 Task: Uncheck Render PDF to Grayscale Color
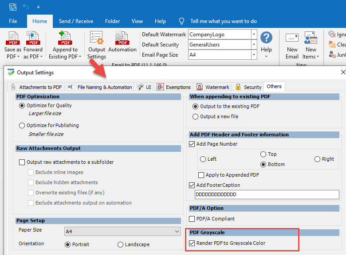192,243
